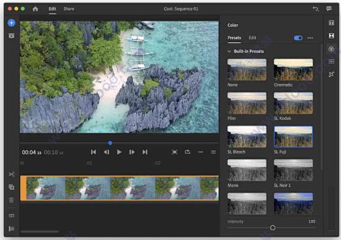Select the Edit tab in Color panel

(x=252, y=38)
